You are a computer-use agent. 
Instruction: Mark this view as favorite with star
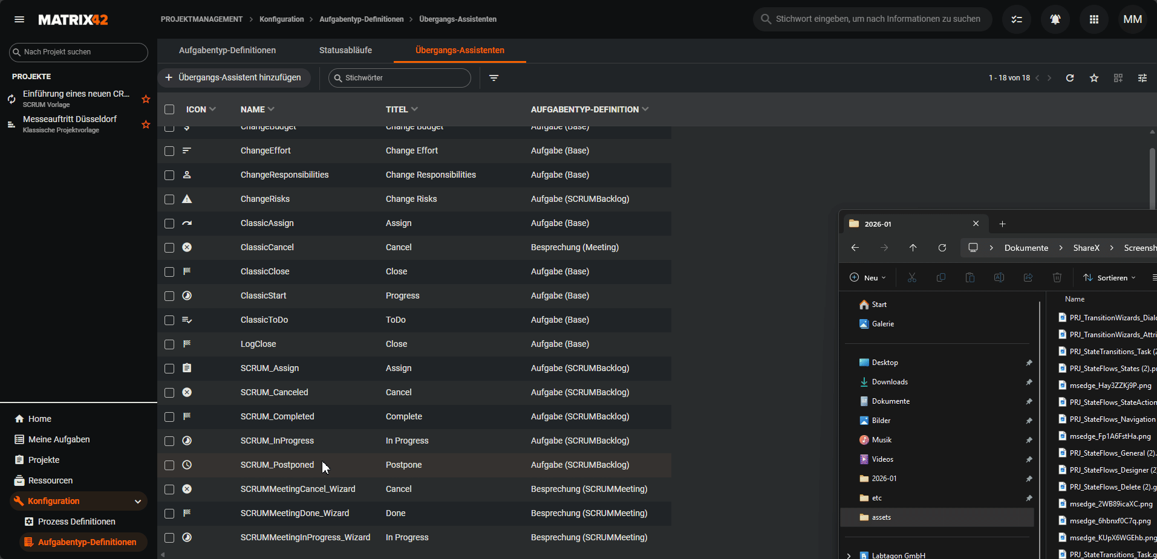(x=1093, y=78)
